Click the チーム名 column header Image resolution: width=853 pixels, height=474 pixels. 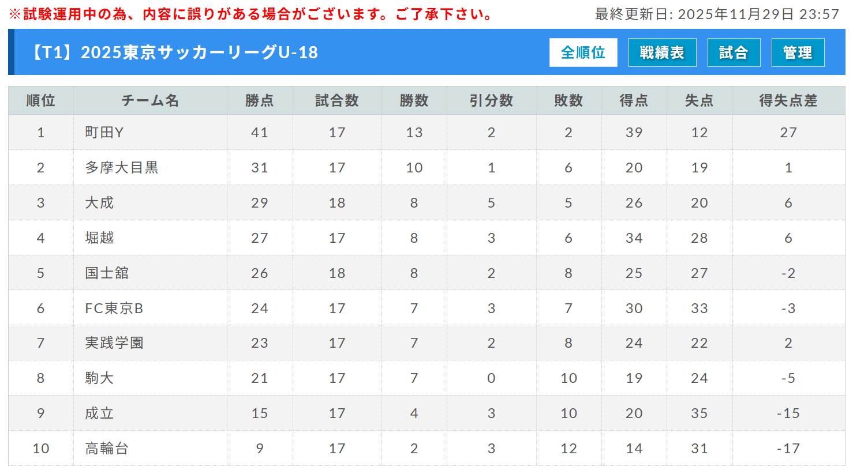[150, 101]
